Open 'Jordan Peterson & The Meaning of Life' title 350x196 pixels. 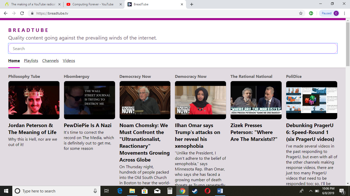(32, 129)
